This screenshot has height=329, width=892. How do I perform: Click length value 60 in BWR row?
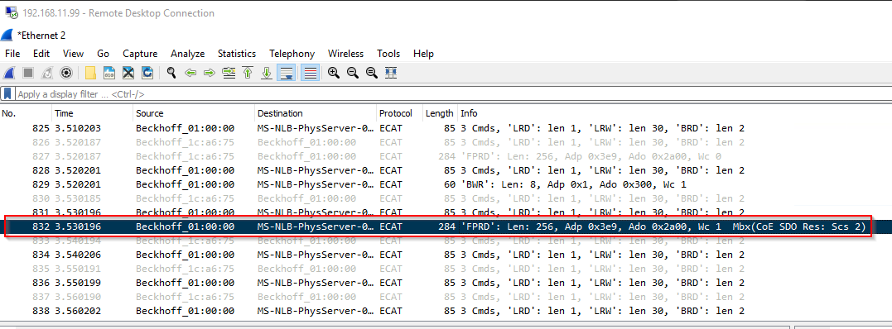(x=449, y=184)
